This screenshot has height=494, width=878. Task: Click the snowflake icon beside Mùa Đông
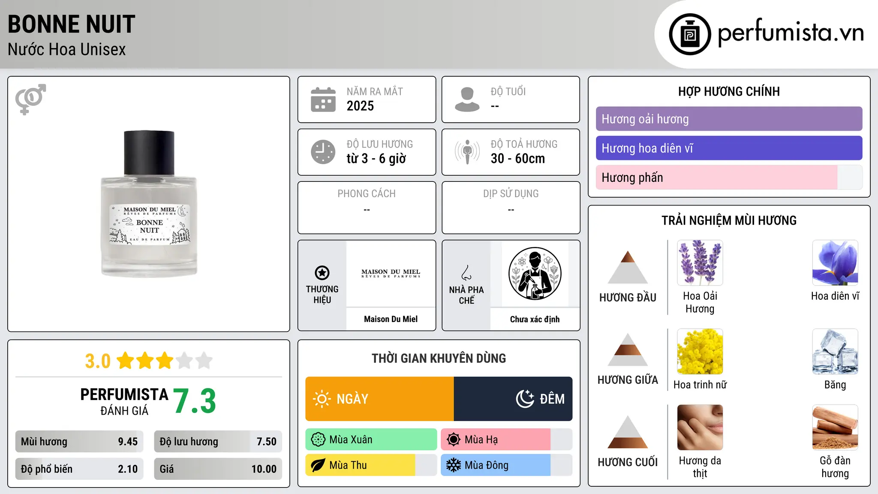coord(454,465)
